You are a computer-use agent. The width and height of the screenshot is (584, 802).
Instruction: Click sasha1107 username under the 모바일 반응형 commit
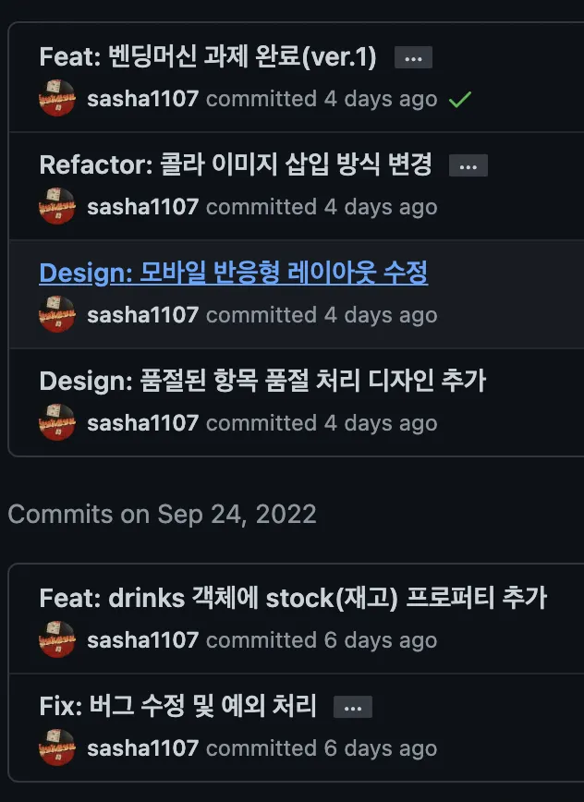click(x=142, y=315)
